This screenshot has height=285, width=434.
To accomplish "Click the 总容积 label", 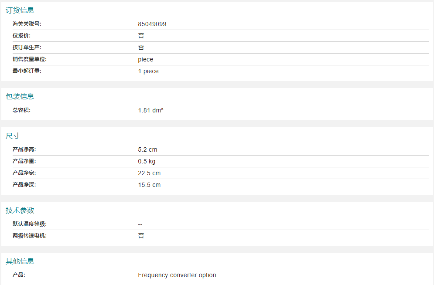I will 22,110.
